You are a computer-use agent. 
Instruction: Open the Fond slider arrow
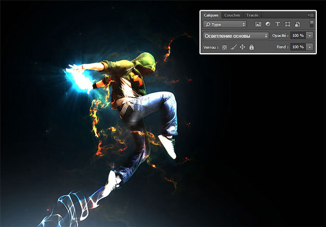[x=310, y=47]
